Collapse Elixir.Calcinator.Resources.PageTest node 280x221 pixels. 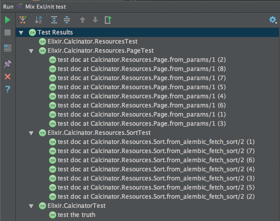click(31, 51)
